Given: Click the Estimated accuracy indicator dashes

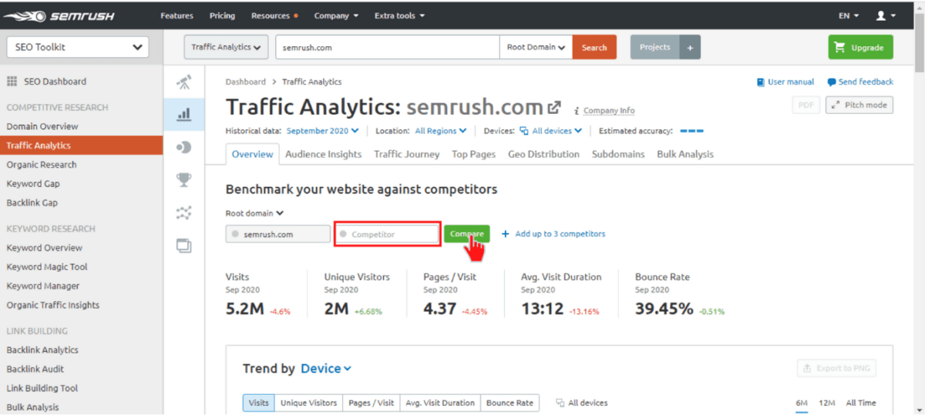Looking at the screenshot, I should tap(691, 131).
